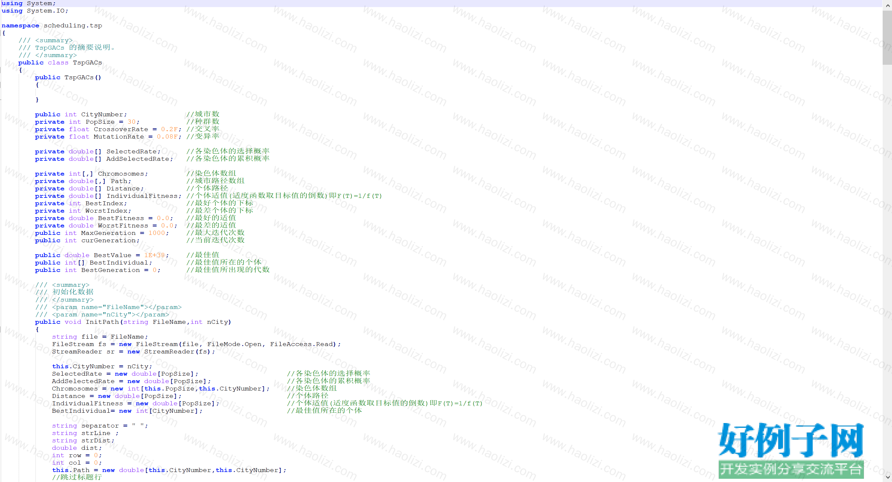Click the 'private int[,] Chromosomes;' line

tap(91, 174)
